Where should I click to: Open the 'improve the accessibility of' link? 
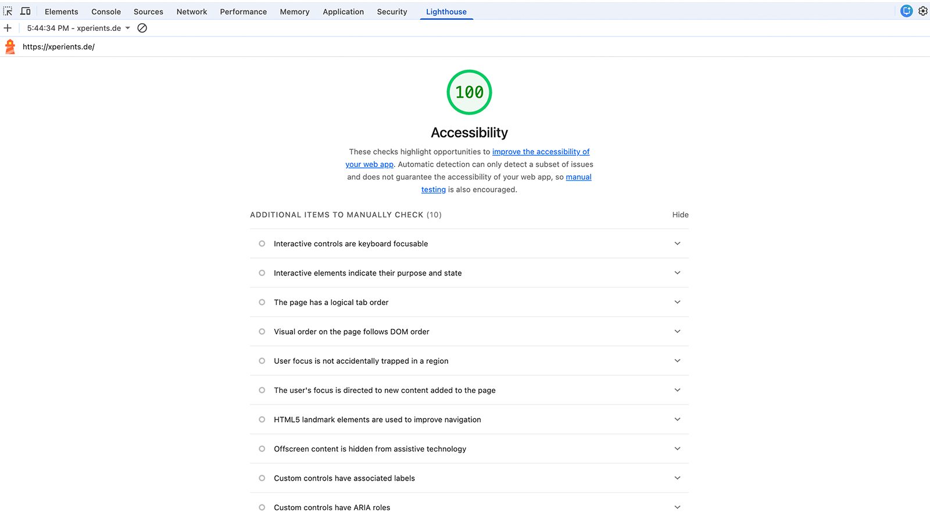tap(541, 152)
